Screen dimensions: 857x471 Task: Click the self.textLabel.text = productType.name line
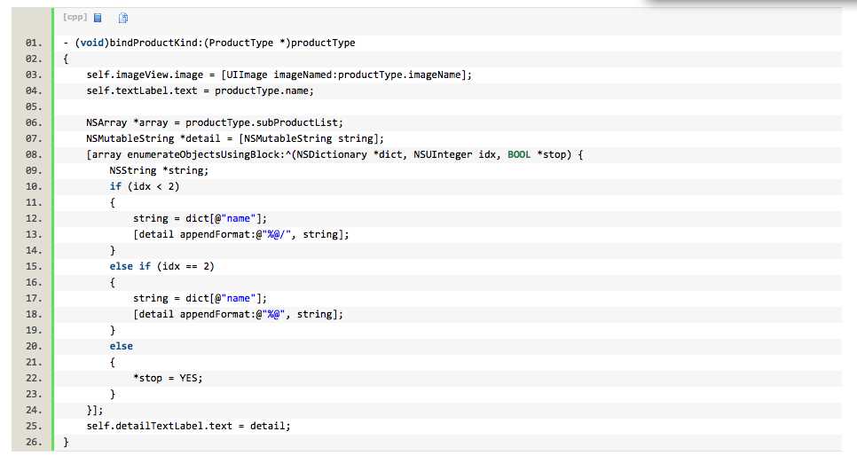point(200,90)
